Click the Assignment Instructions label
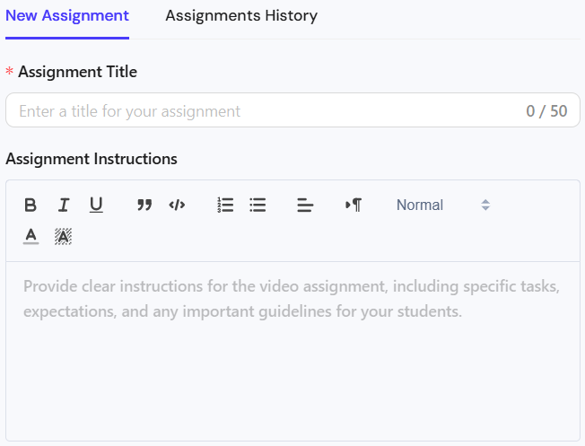The image size is (585, 446). pos(92,159)
